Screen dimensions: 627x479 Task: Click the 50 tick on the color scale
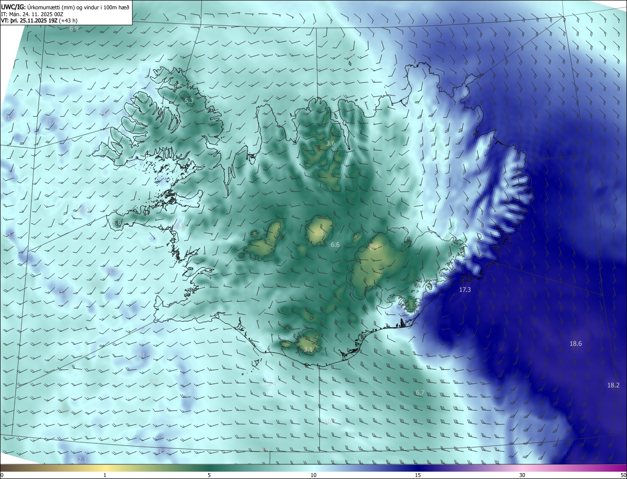coord(623,475)
